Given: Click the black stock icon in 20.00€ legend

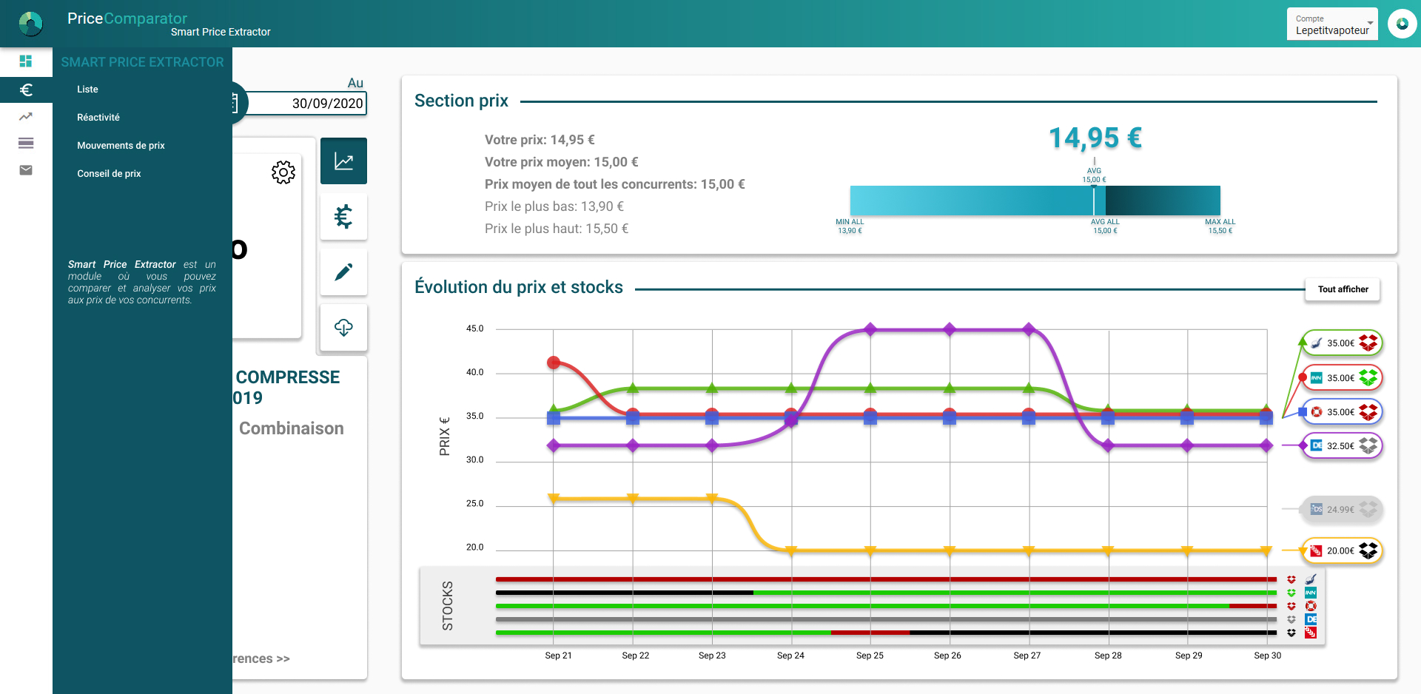Looking at the screenshot, I should [x=1368, y=551].
